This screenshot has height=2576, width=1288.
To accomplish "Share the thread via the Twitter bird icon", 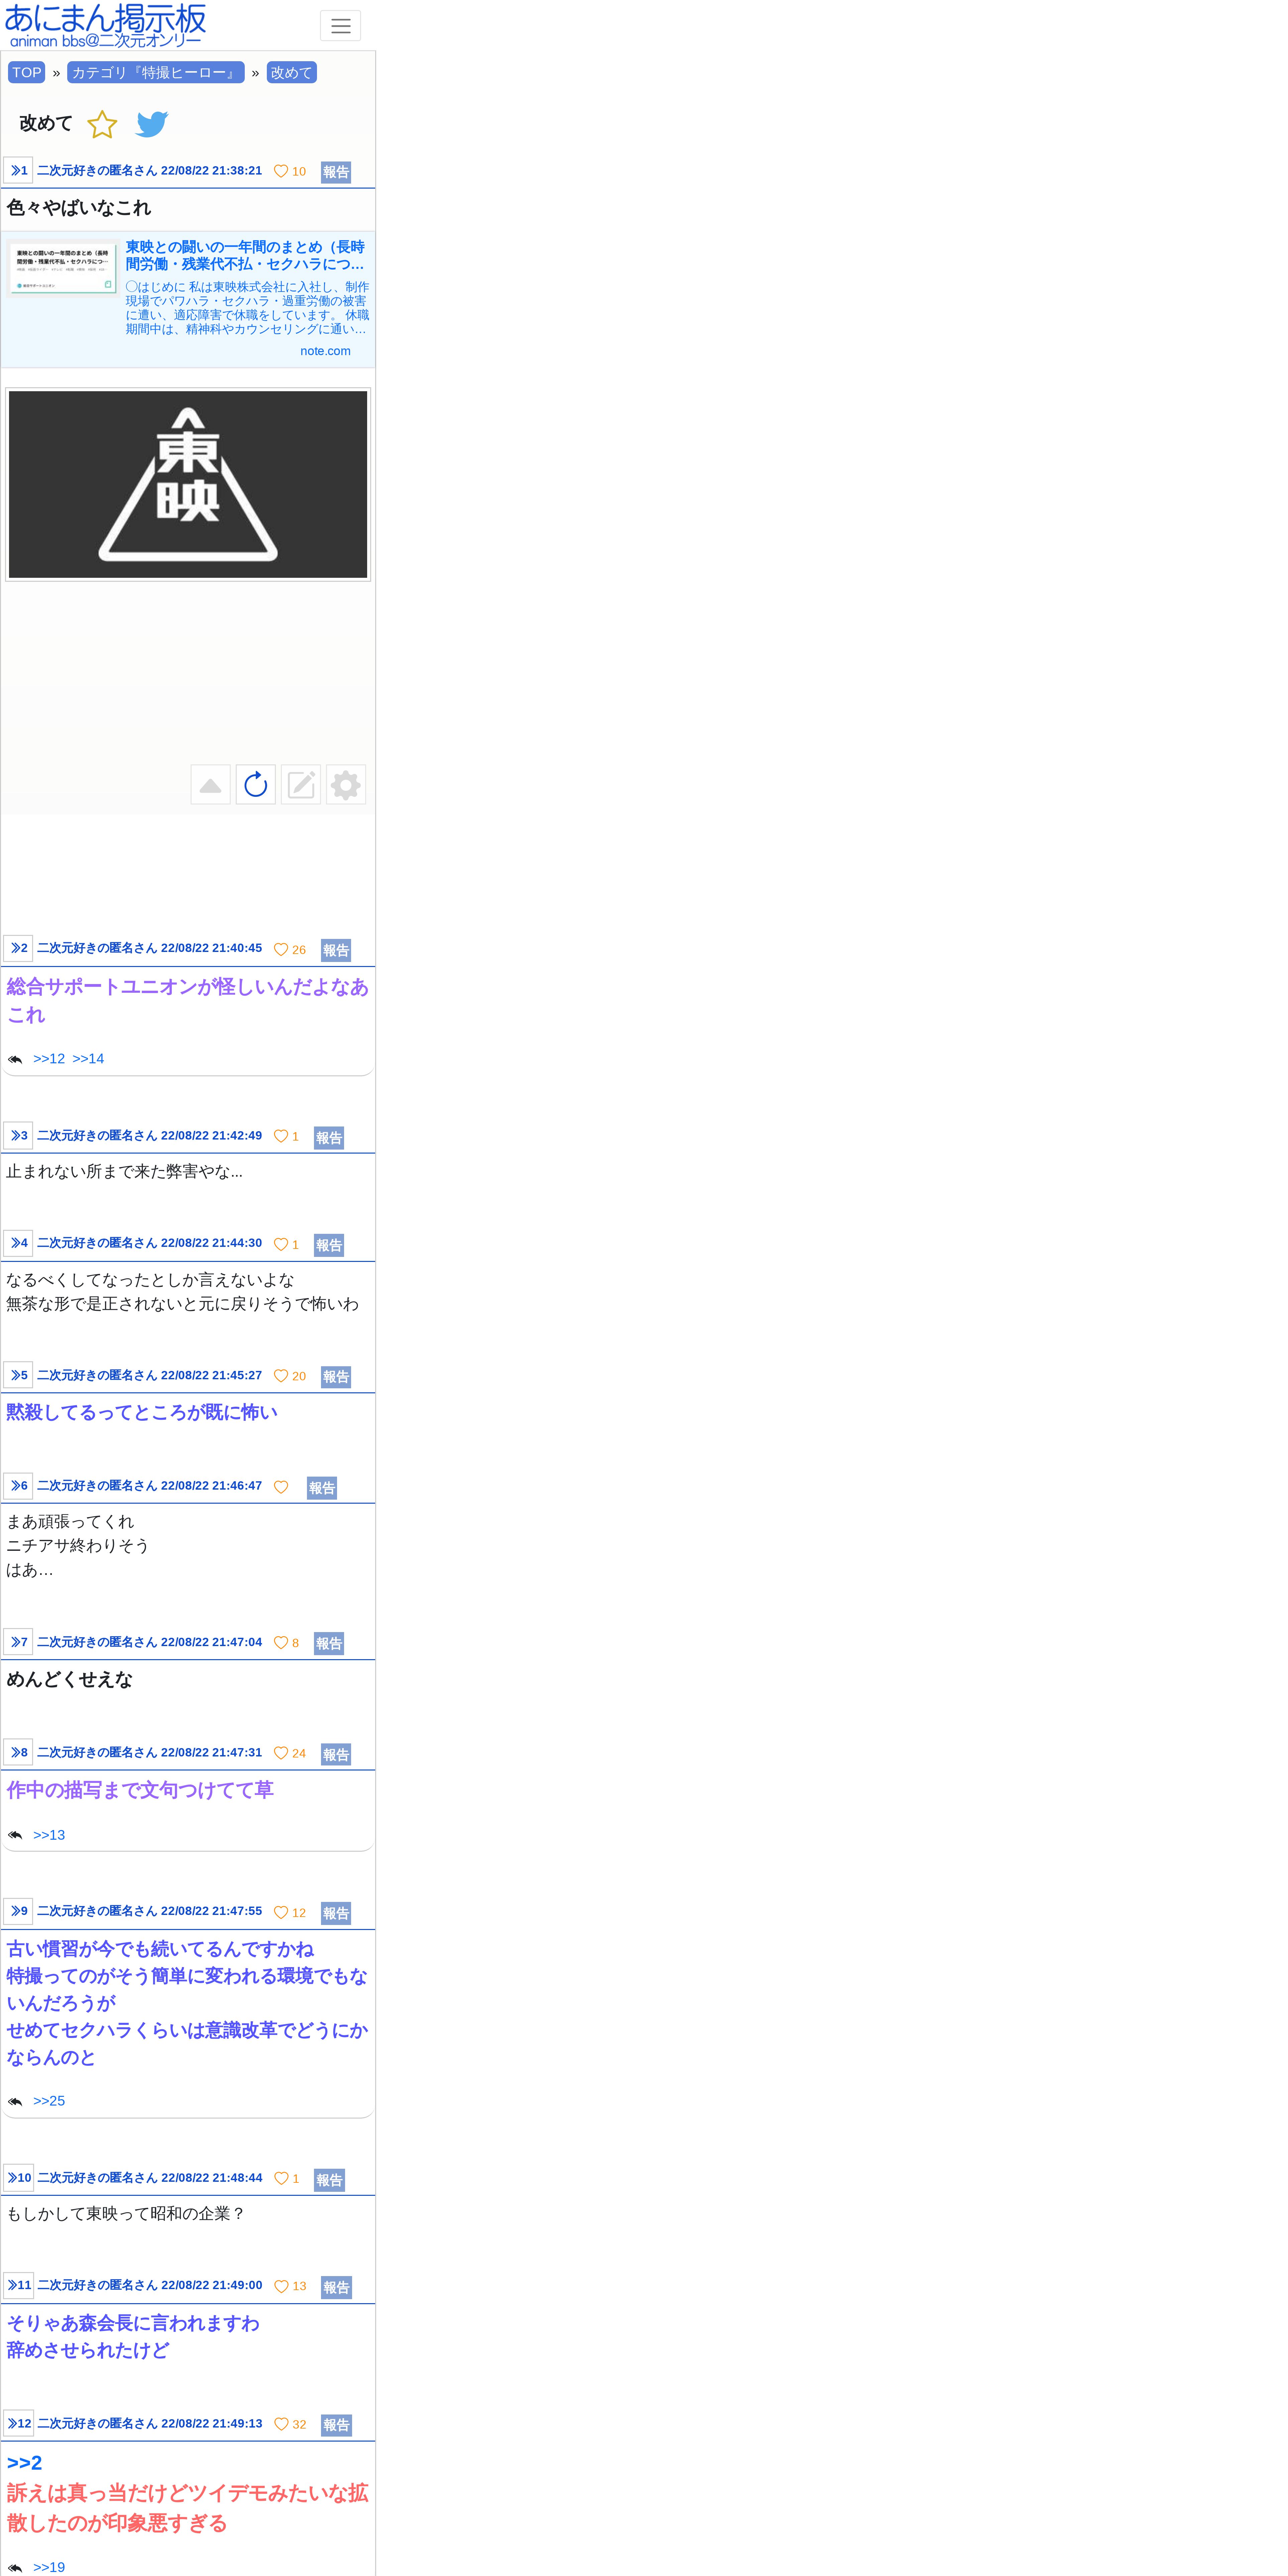I will tap(152, 124).
